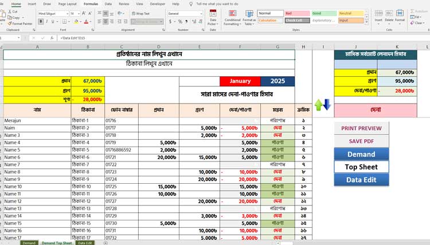Image resolution: width=430 pixels, height=245 pixels.
Task: Click the SAVE PDF button
Action: click(x=361, y=141)
